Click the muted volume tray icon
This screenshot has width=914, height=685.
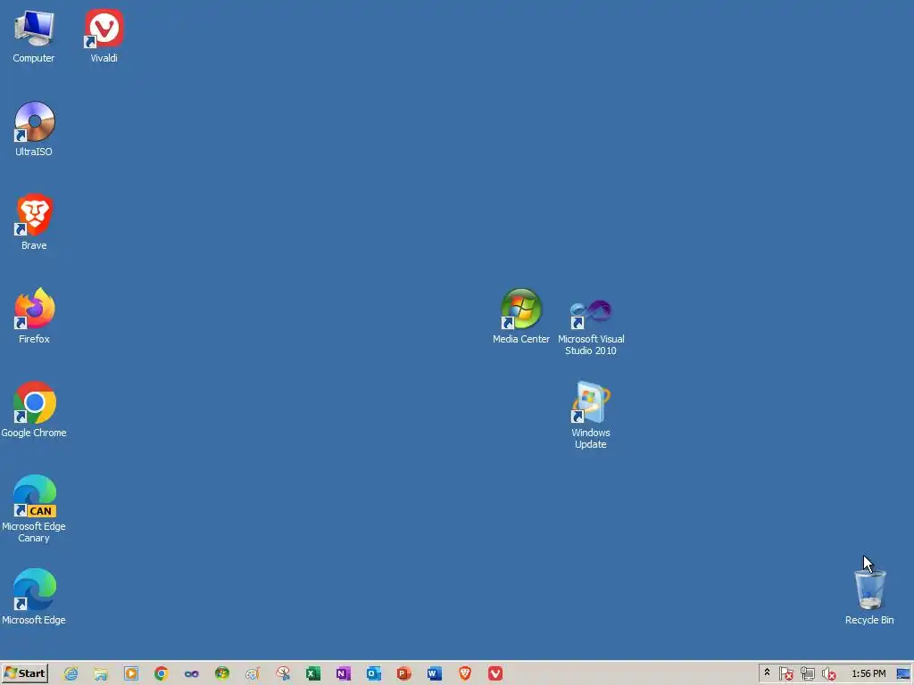[x=828, y=674]
